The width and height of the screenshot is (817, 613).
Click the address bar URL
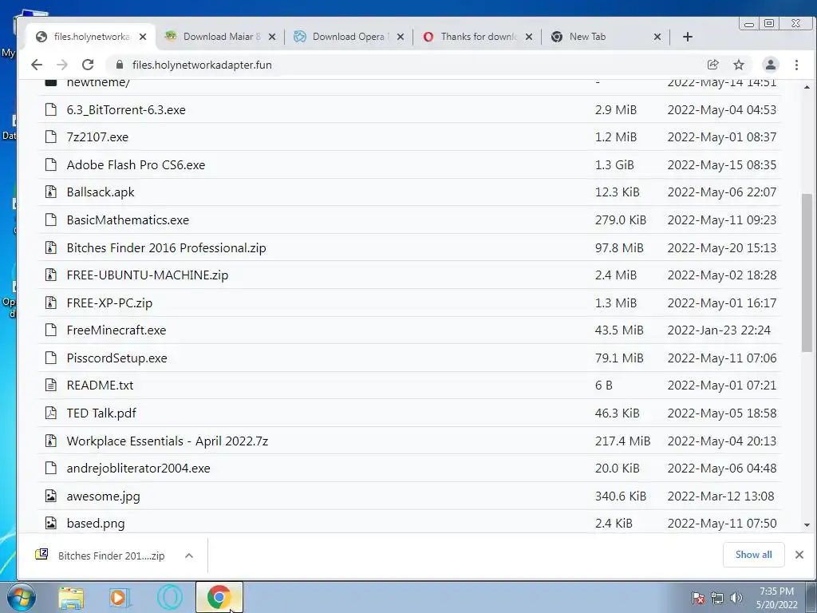point(202,65)
